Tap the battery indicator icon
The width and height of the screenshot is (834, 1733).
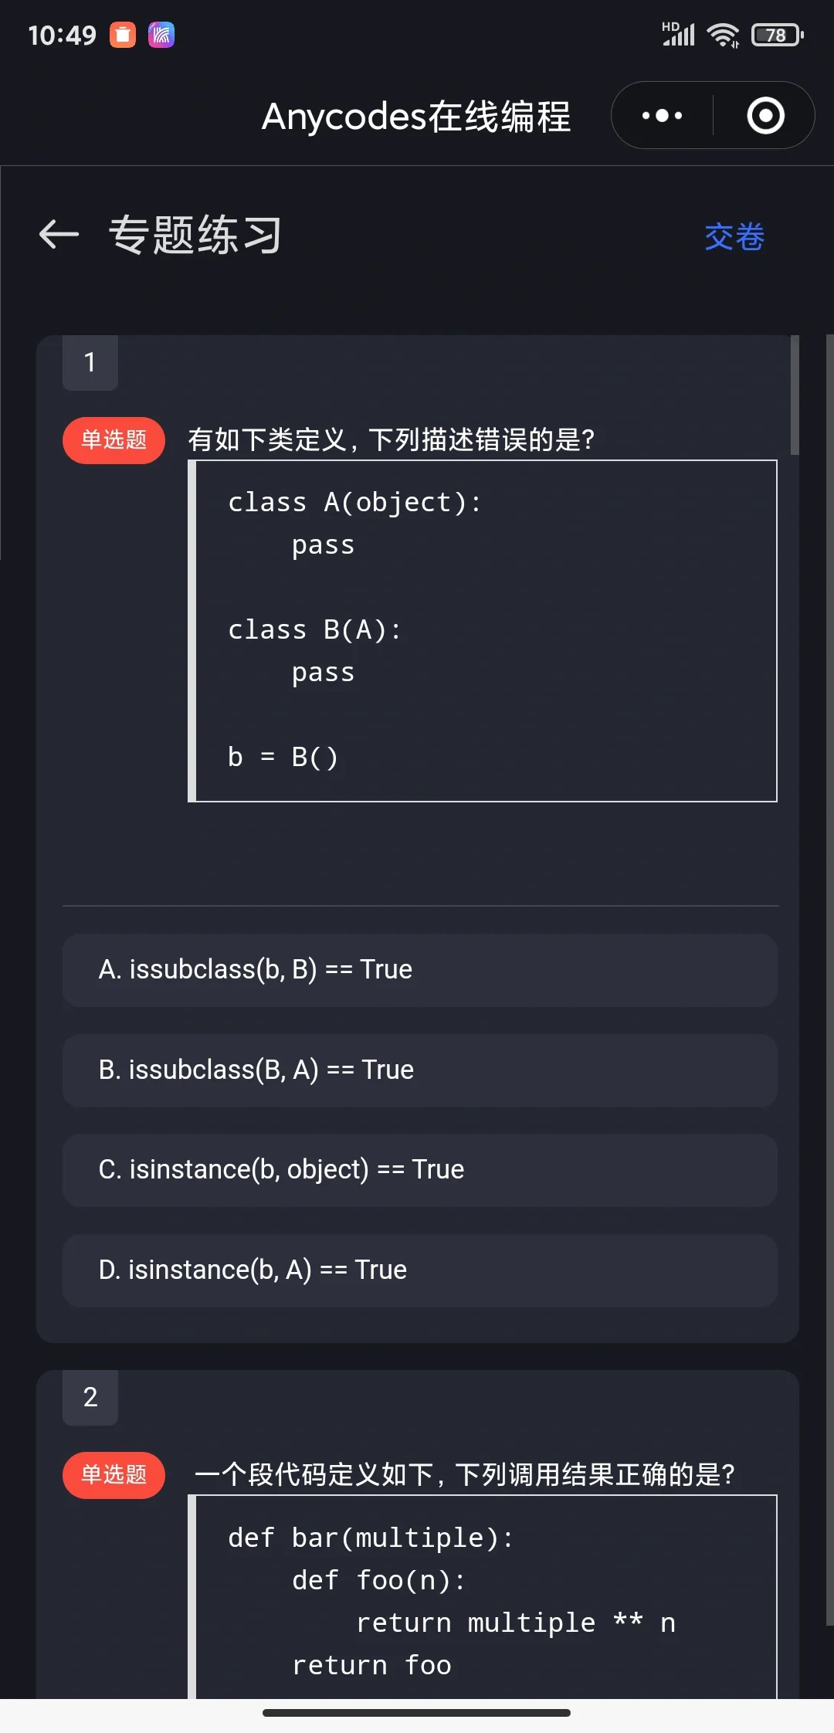point(777,35)
